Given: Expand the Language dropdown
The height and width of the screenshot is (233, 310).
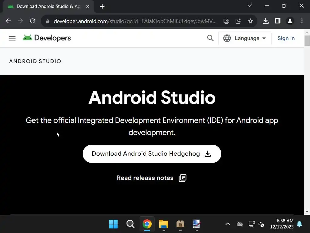Looking at the screenshot, I should [245, 38].
